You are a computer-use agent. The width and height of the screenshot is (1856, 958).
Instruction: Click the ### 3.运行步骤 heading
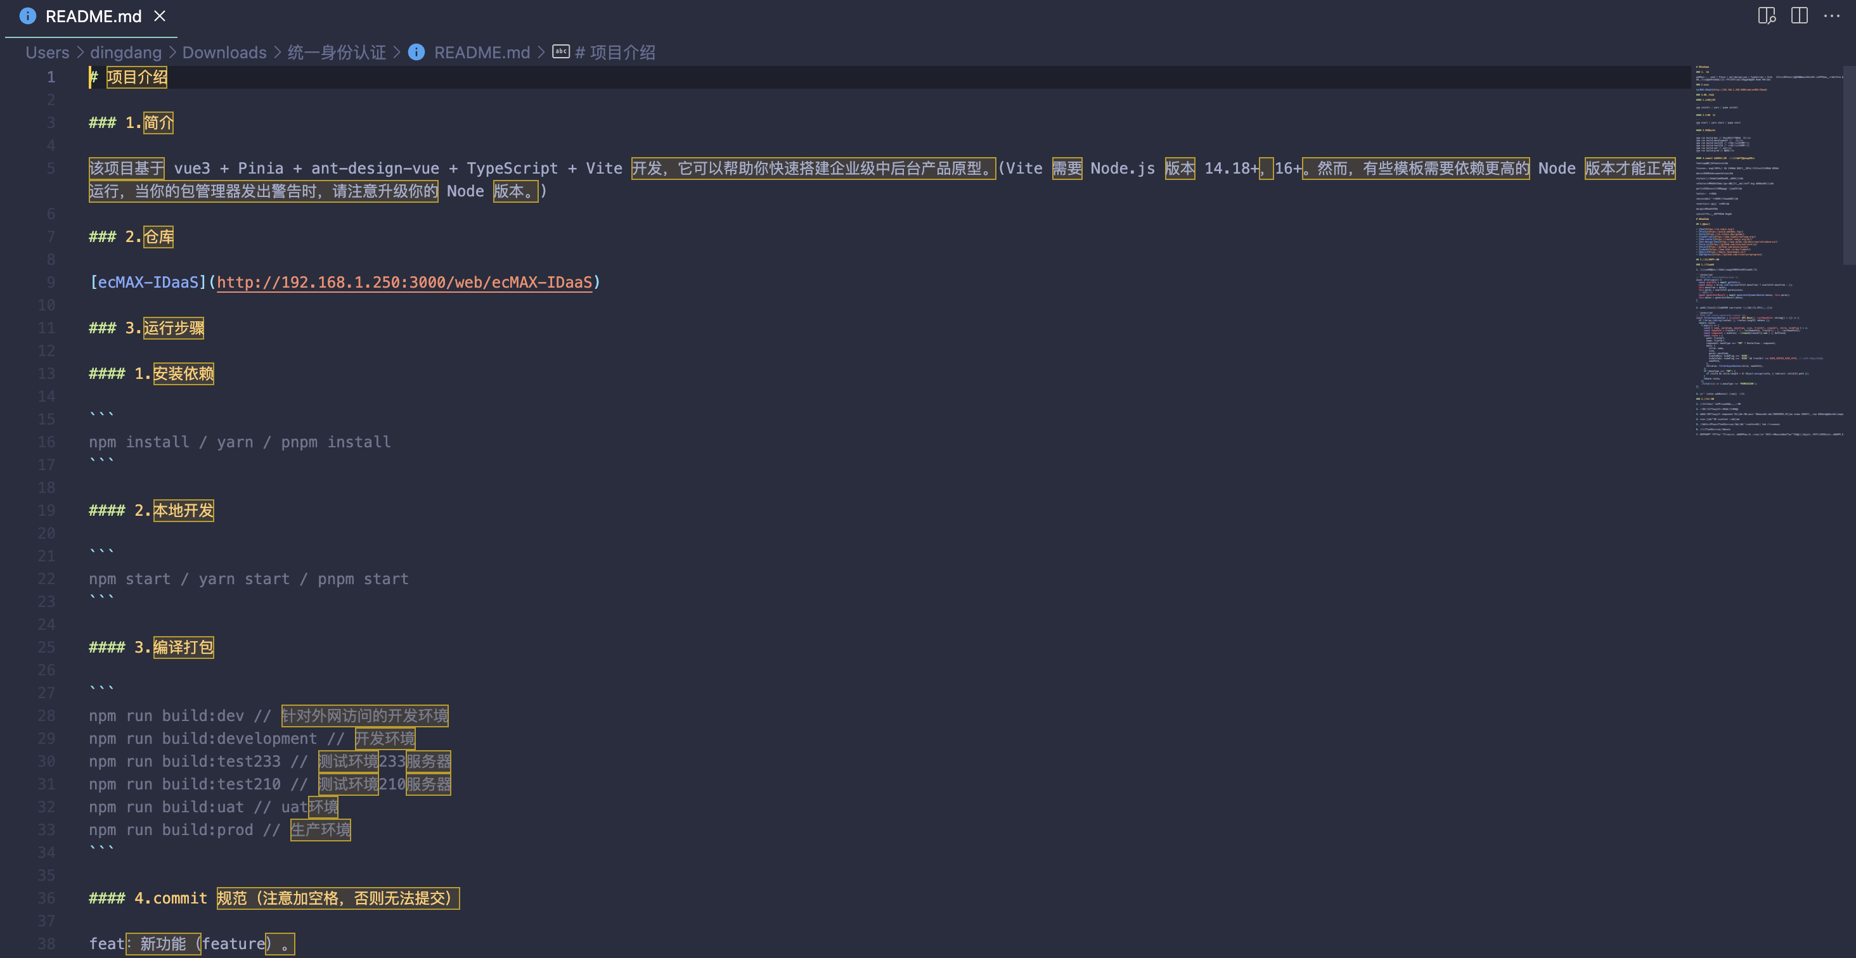[x=146, y=328]
